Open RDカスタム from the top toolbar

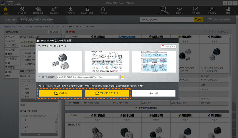pos(22,11)
